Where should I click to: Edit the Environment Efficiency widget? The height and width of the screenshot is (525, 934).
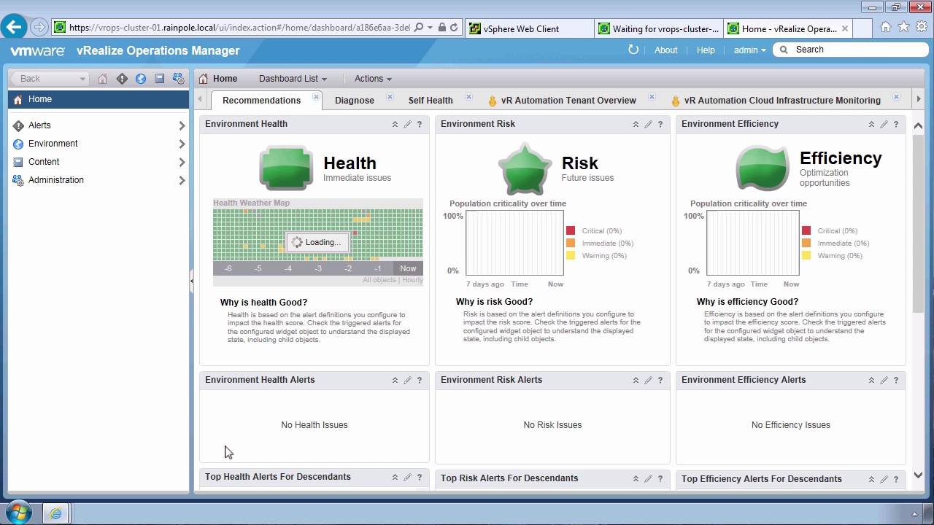coord(884,125)
